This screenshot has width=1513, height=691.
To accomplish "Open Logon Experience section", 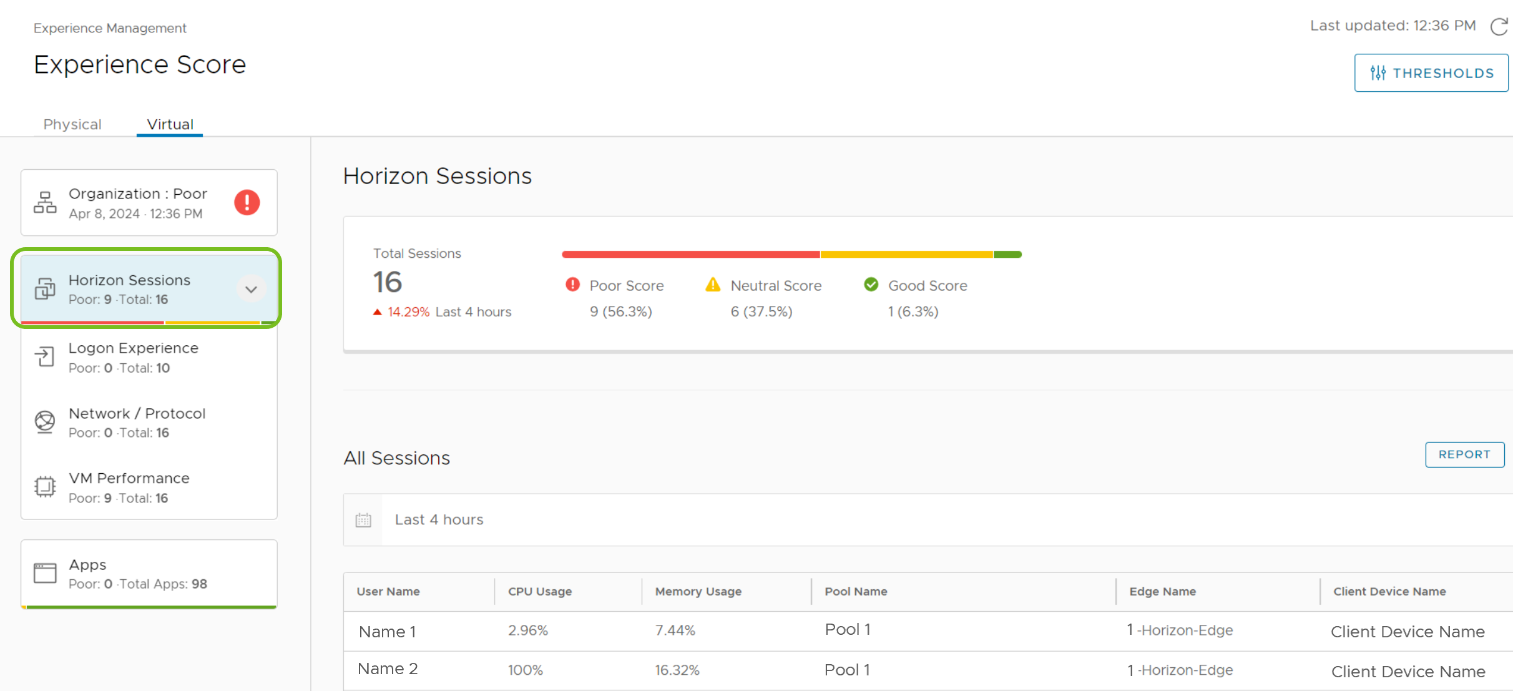I will [x=149, y=357].
